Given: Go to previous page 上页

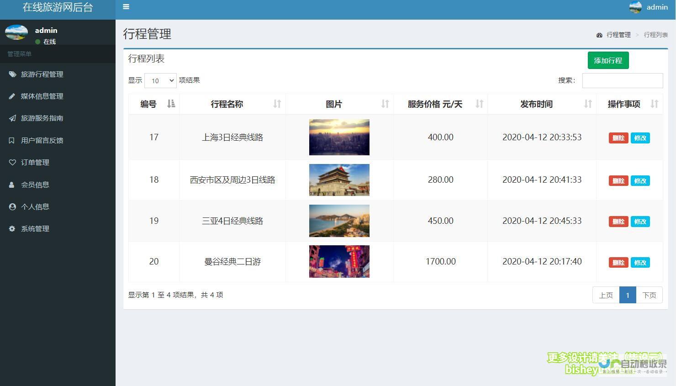Looking at the screenshot, I should coord(606,295).
